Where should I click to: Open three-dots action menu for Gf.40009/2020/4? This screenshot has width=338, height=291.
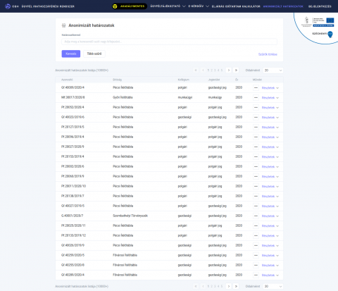point(256,87)
